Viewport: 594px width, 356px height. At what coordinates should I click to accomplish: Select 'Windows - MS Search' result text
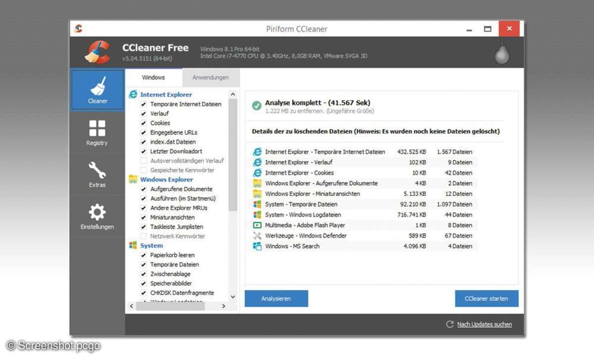pyautogui.click(x=292, y=246)
